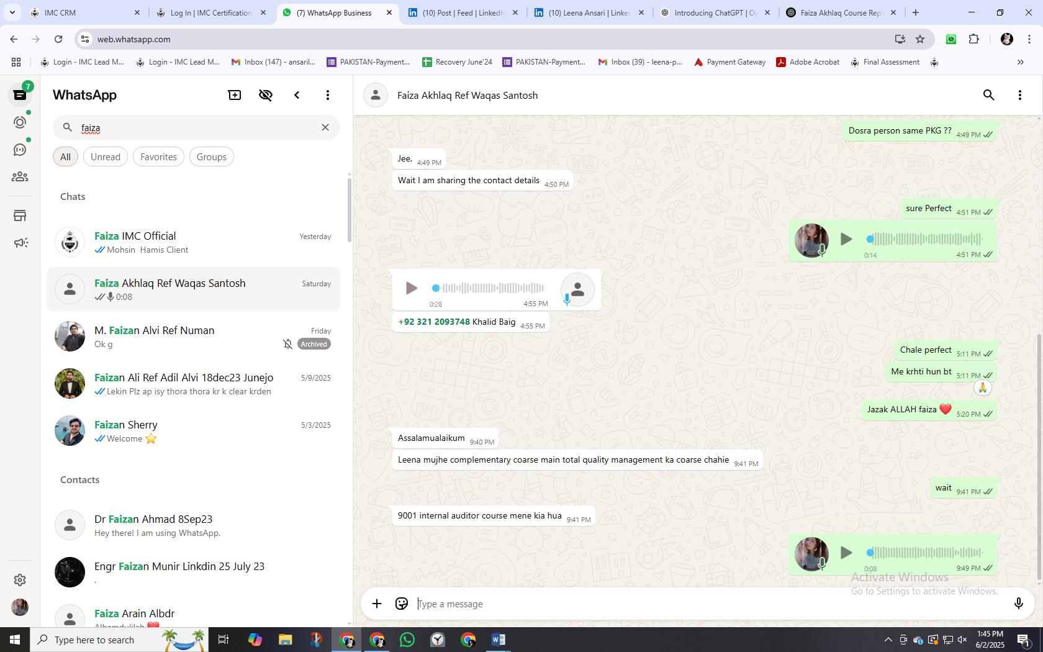1043x652 pixels.
Task: Click the phone number +92 321 2093748
Action: click(434, 322)
